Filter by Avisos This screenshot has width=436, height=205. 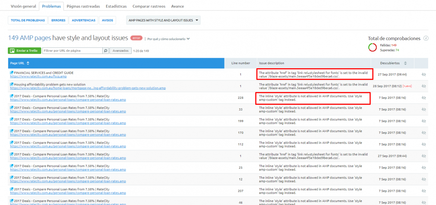click(107, 20)
